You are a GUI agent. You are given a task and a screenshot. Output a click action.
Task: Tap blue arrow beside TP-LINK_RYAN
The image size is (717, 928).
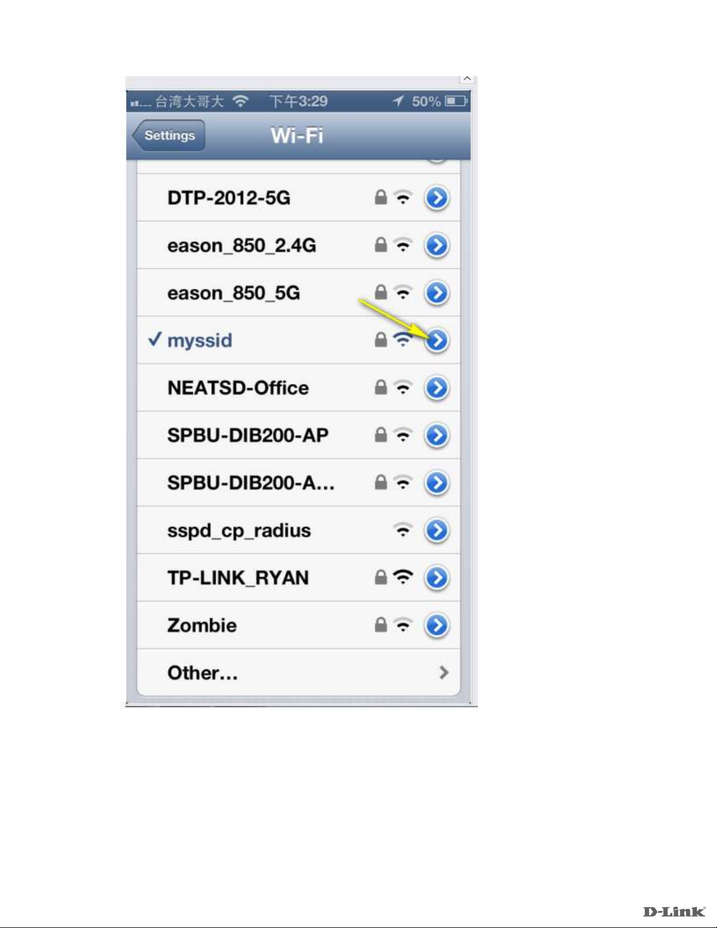click(437, 577)
